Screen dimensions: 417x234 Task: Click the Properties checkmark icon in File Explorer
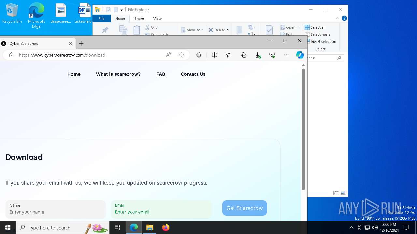coord(269,30)
